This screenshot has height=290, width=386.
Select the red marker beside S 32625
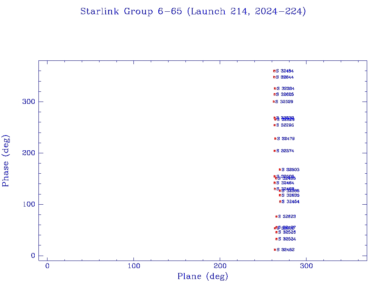(274, 94)
